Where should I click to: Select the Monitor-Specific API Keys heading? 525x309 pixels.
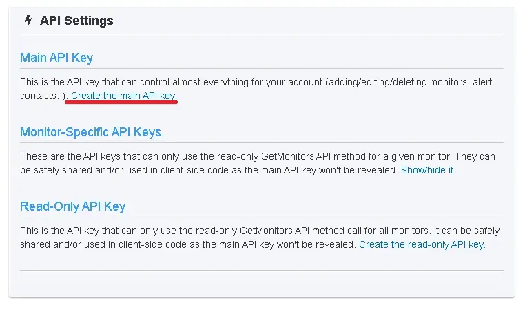pos(90,132)
